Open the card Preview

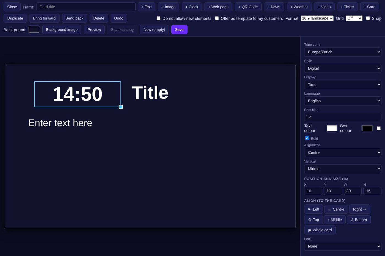(x=94, y=30)
